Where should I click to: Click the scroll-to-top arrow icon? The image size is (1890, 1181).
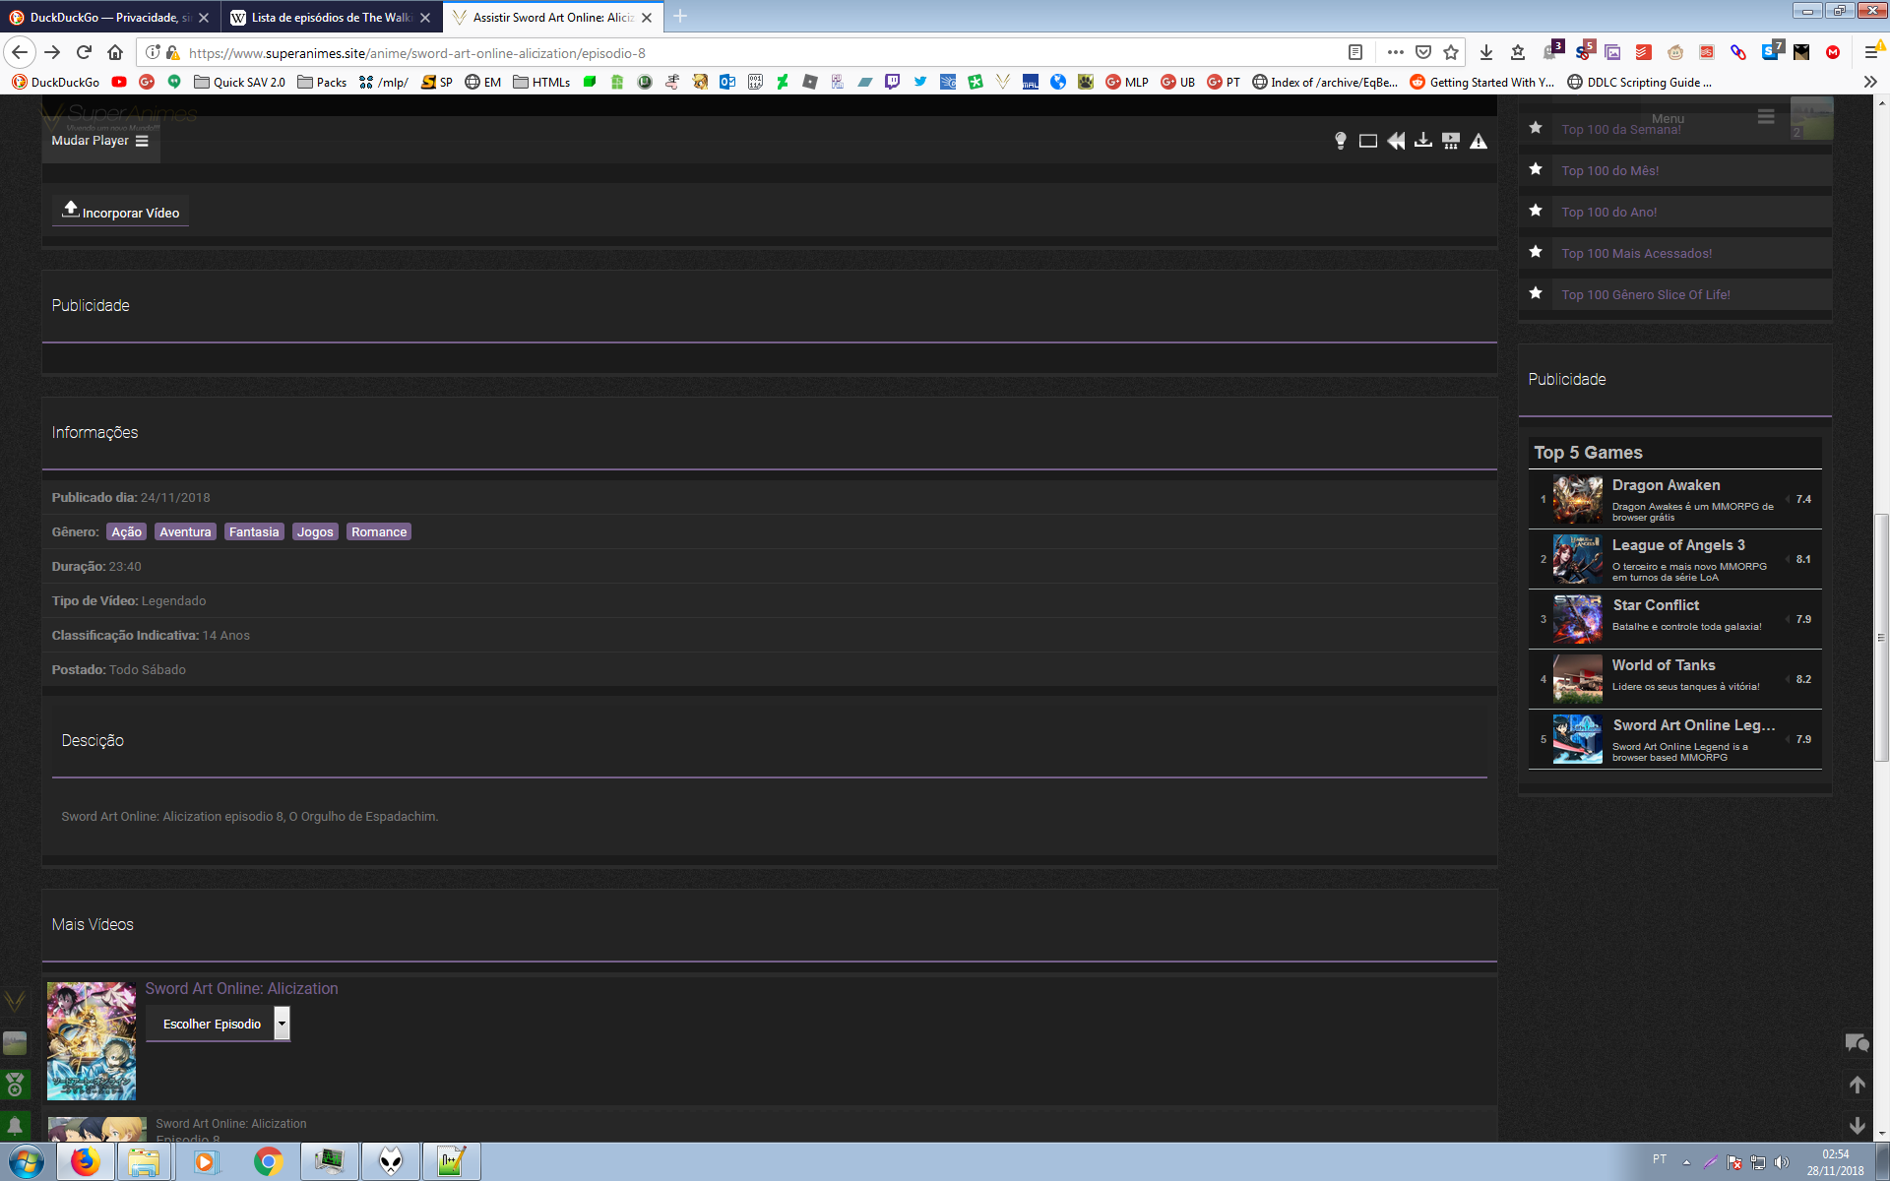click(x=1857, y=1084)
